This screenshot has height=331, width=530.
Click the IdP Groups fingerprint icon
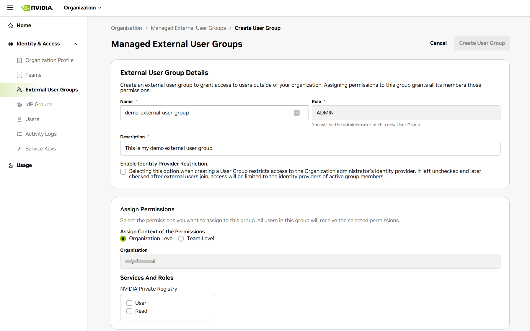tap(19, 105)
